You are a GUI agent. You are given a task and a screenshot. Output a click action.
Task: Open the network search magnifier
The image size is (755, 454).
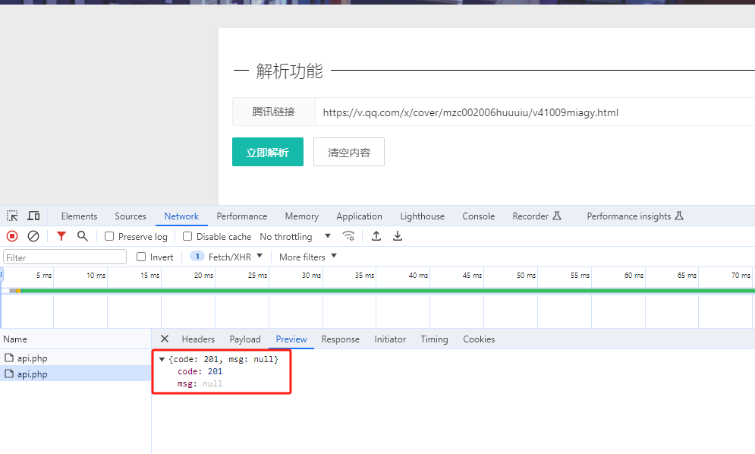83,236
